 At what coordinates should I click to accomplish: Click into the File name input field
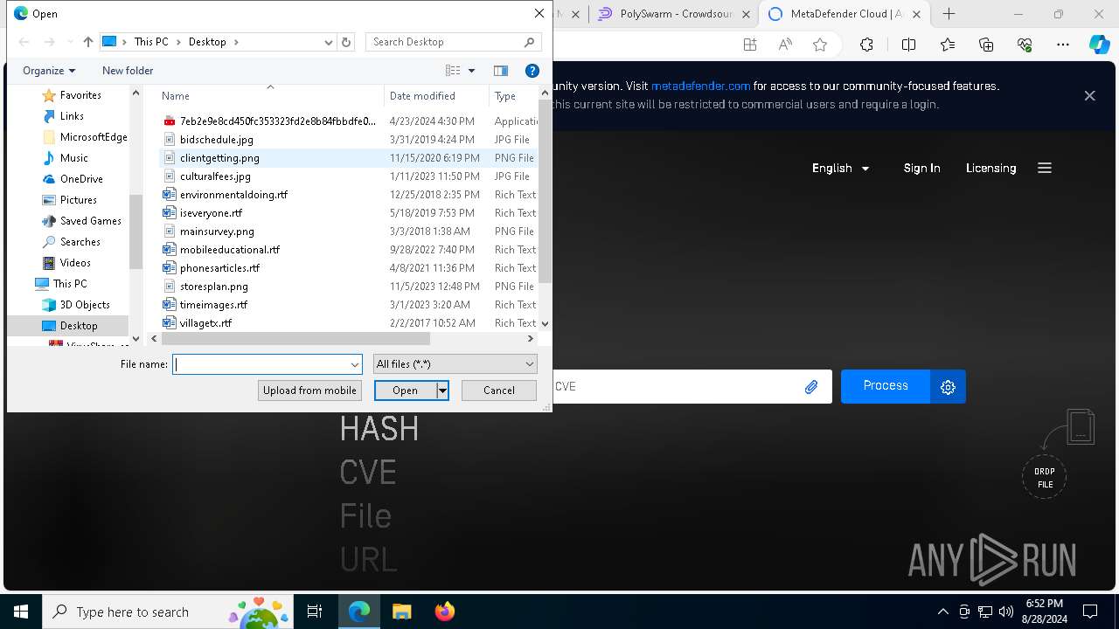[261, 364]
